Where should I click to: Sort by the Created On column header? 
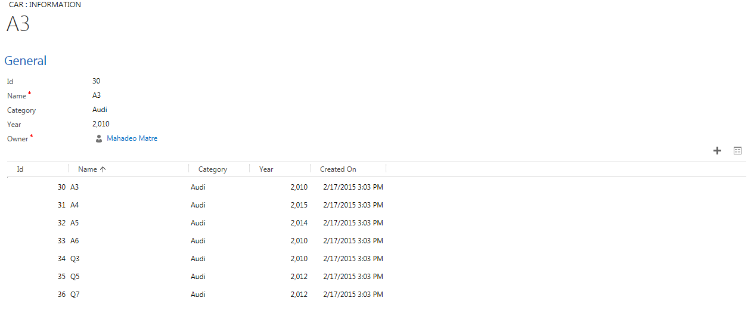click(x=348, y=169)
